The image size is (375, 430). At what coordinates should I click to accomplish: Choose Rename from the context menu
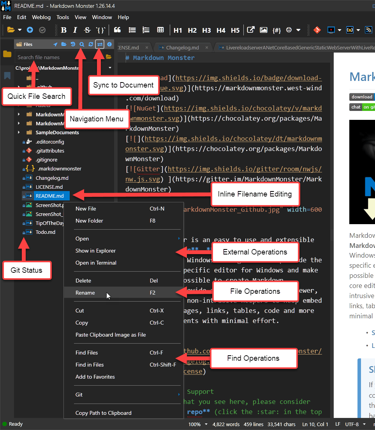tap(123, 293)
